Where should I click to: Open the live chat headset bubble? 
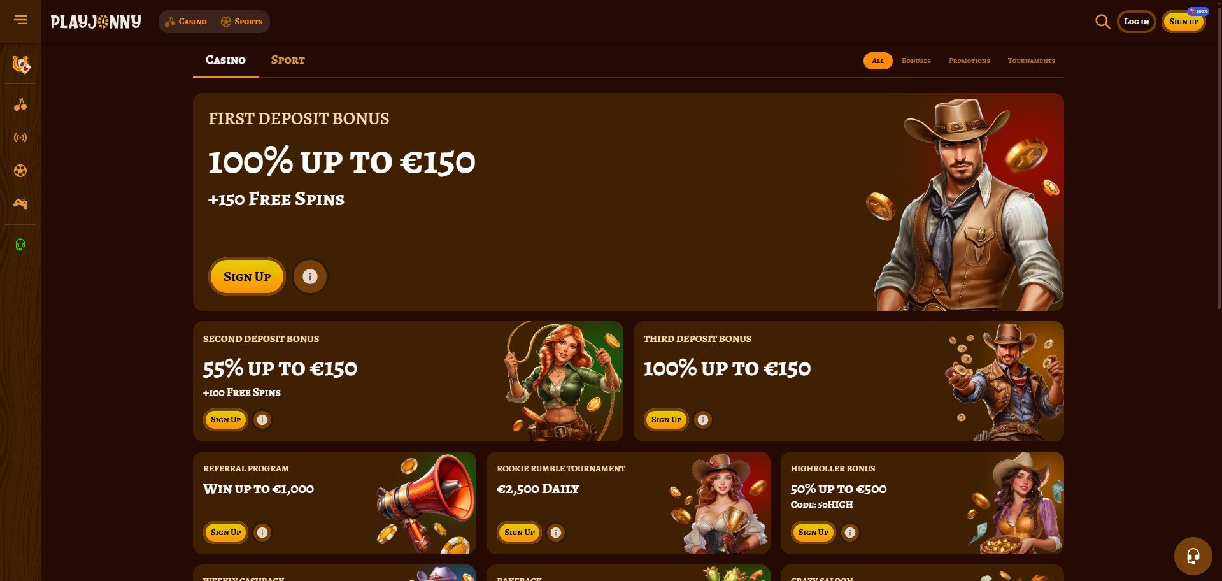point(1193,556)
